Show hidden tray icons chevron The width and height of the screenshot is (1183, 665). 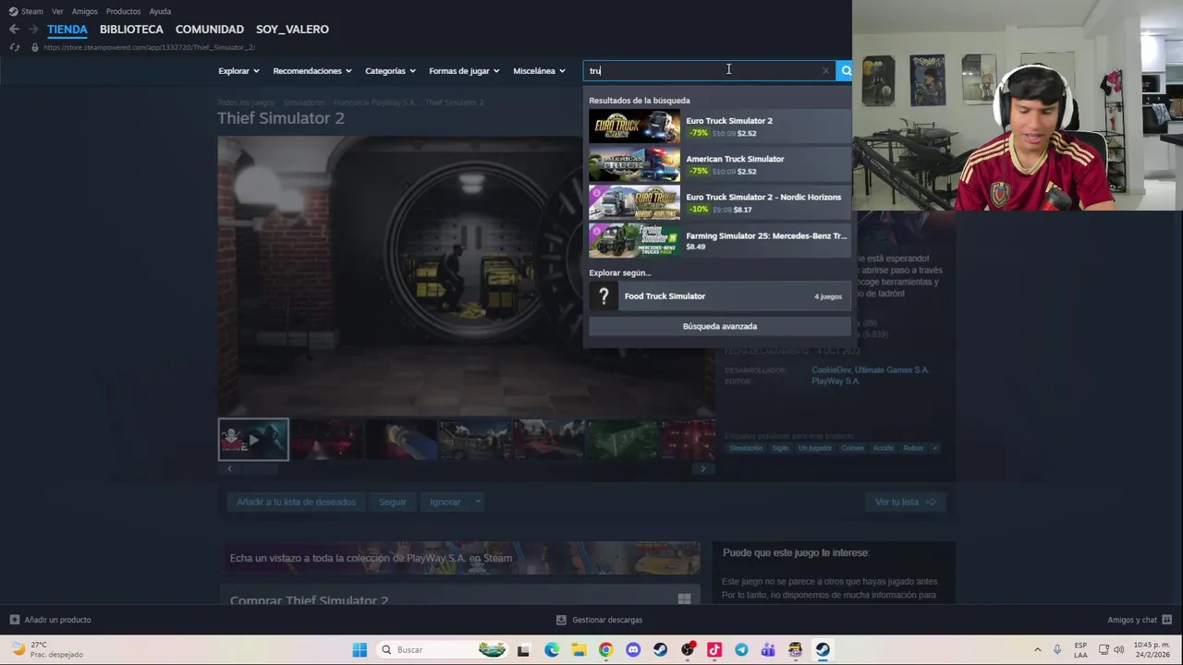(1037, 650)
